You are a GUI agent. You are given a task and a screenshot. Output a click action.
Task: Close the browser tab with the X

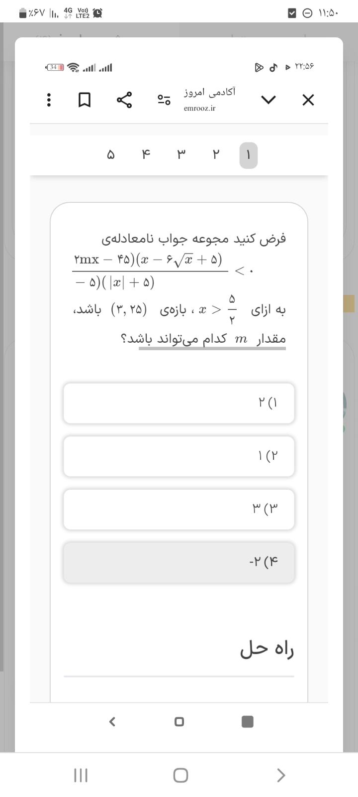tap(308, 100)
